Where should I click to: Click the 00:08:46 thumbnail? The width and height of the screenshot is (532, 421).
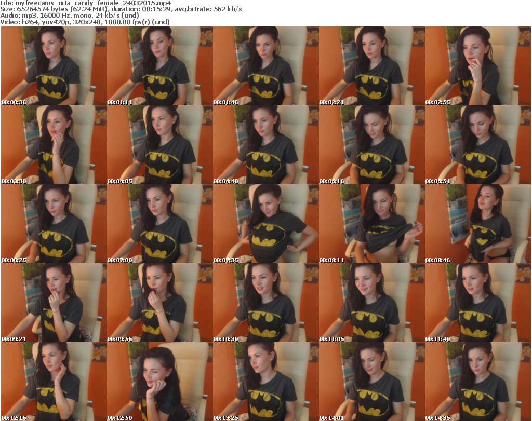pos(478,224)
